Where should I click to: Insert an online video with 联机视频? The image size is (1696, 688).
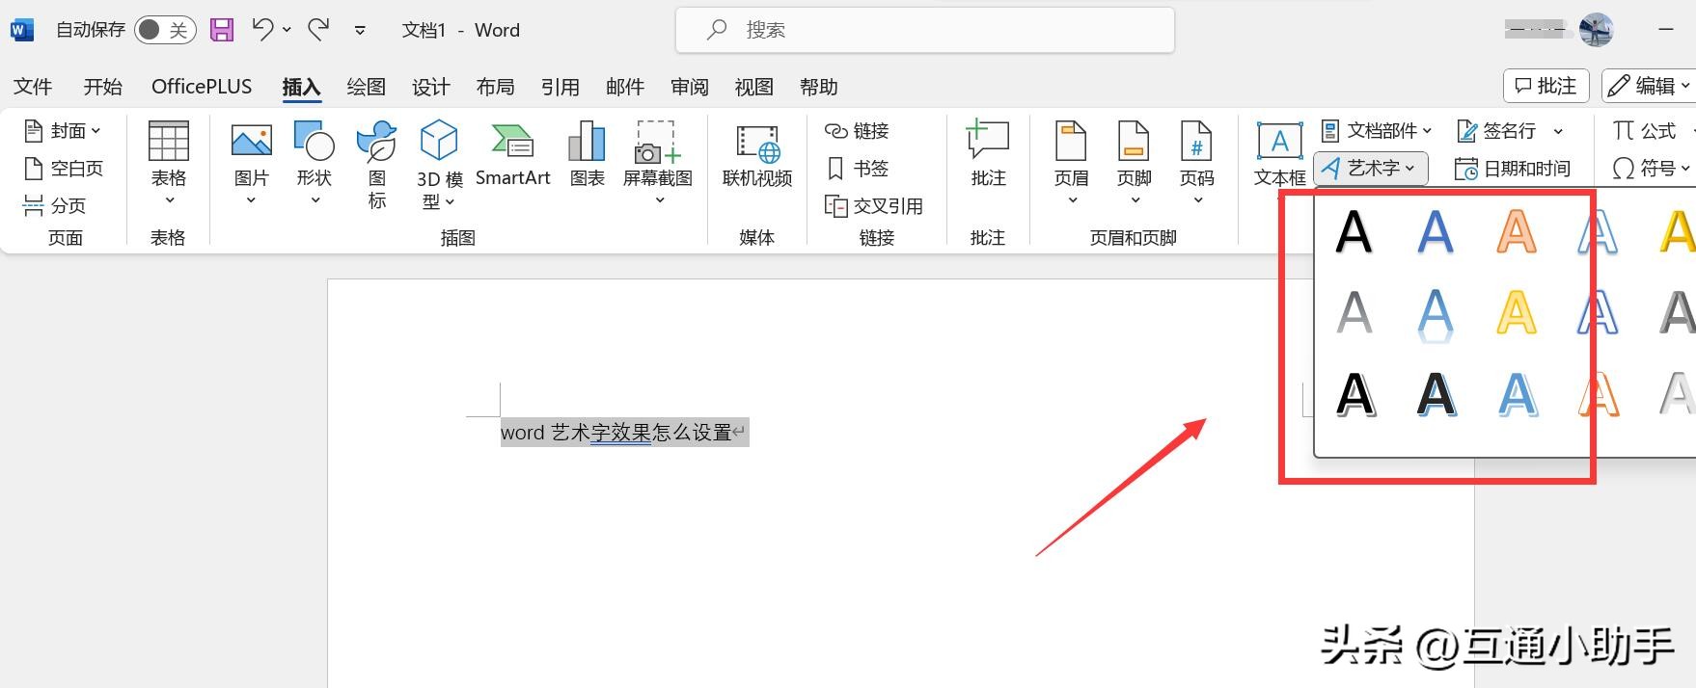click(x=756, y=154)
